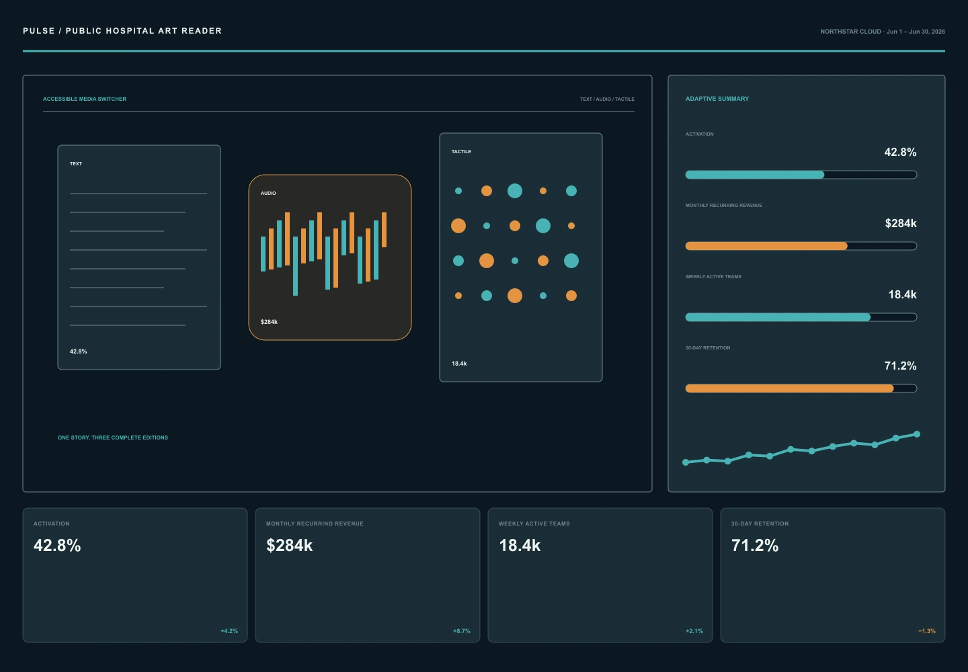Click the Adaptive Summary panel title
The image size is (968, 672).
coord(717,99)
